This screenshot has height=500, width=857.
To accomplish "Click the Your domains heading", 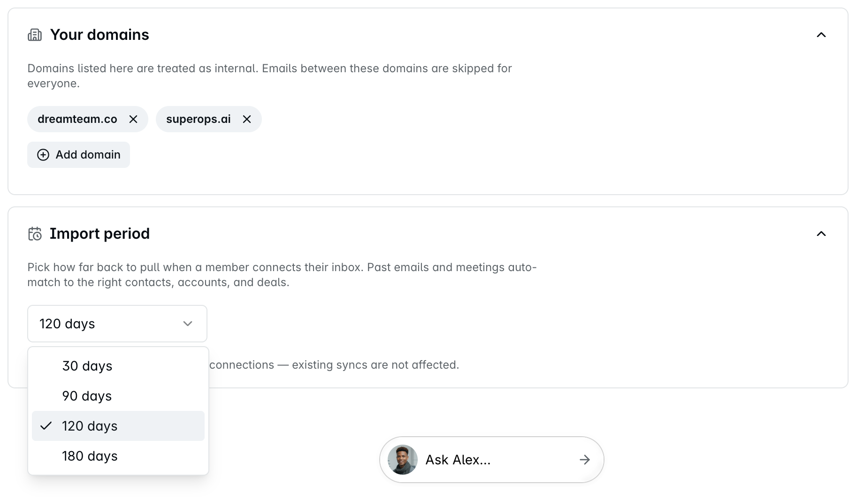I will click(99, 35).
